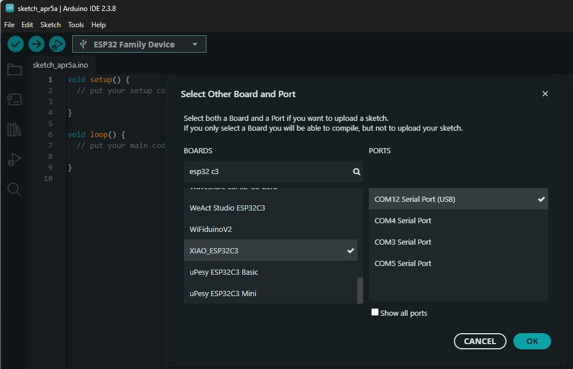Close the Select Other Board dialog
The image size is (573, 369).
tap(545, 94)
